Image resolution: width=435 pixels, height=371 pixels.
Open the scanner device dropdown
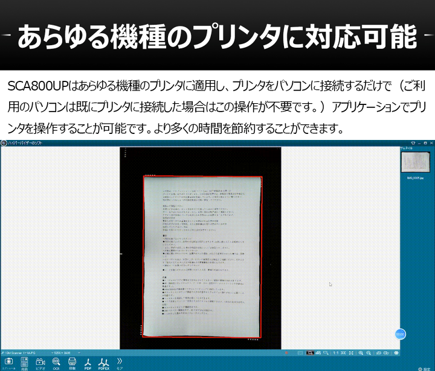(x=24, y=352)
